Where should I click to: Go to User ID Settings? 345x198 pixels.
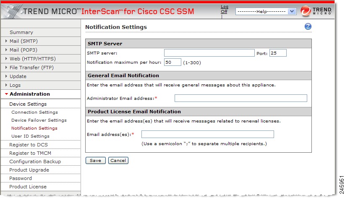(30, 136)
